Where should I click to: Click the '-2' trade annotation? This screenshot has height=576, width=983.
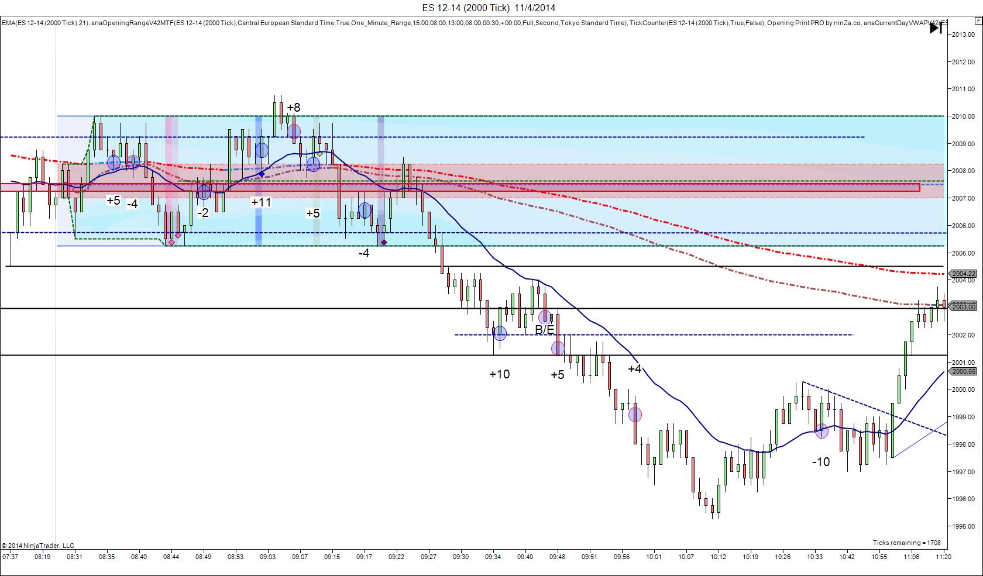203,213
